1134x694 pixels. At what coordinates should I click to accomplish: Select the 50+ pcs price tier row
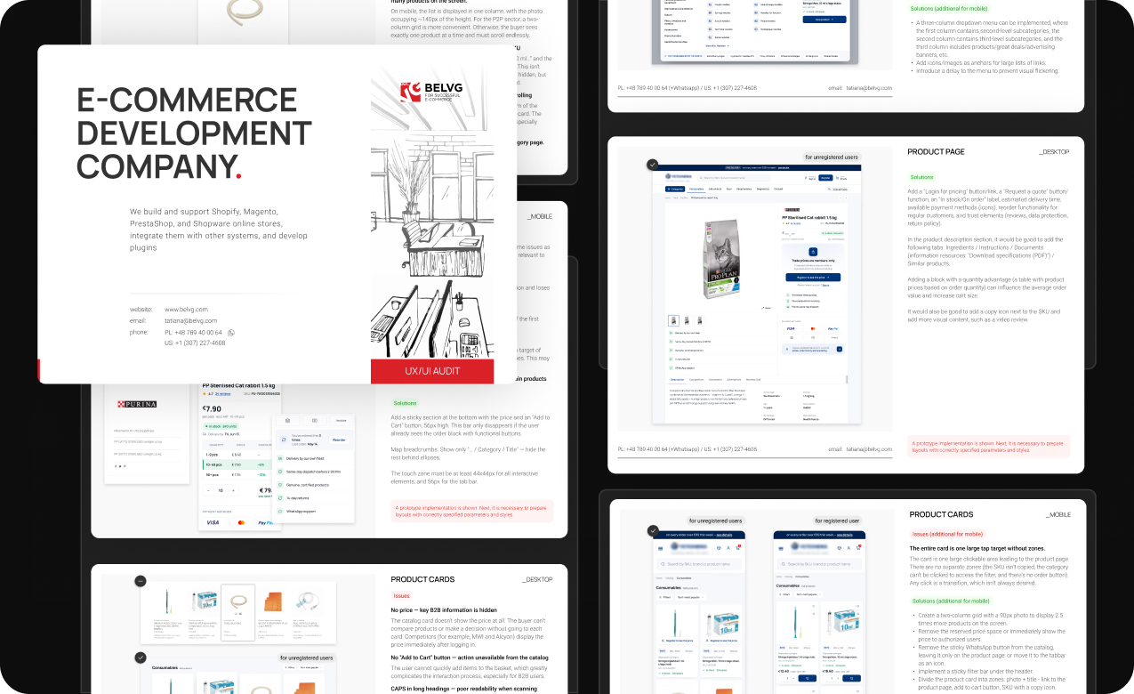tap(237, 475)
